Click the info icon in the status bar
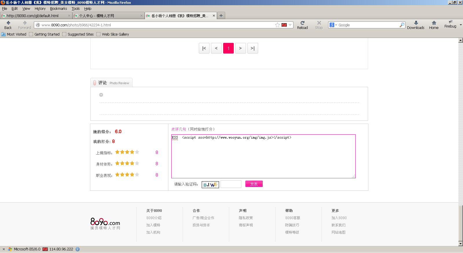 [78, 249]
